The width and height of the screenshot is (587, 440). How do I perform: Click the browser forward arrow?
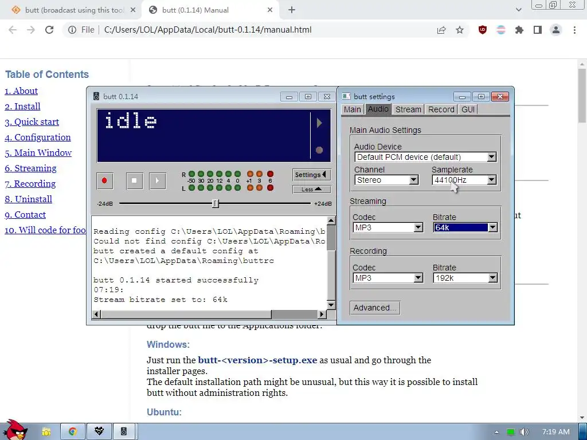point(31,30)
